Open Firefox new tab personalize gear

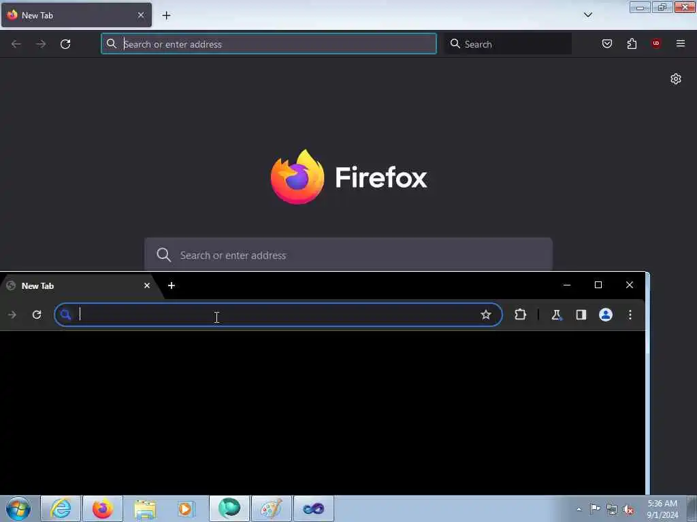coord(676,79)
